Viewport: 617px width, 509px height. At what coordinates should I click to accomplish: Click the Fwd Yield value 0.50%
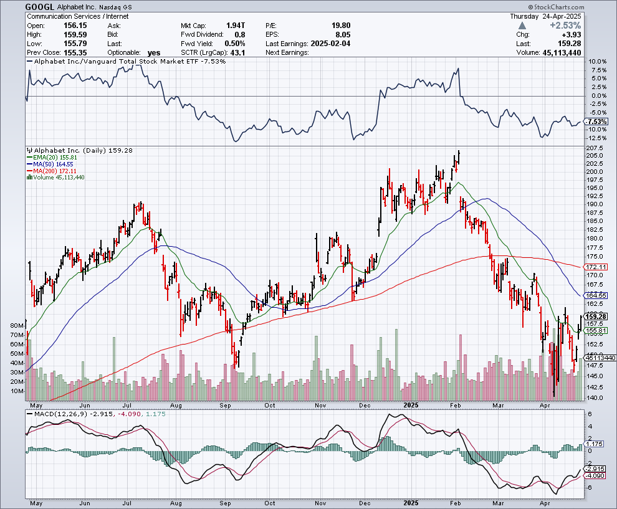coord(235,44)
